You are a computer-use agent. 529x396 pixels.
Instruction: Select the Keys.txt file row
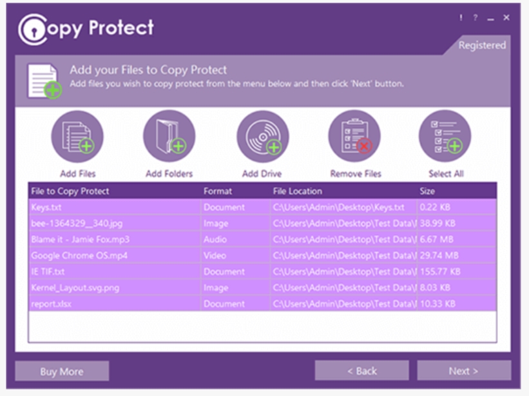coord(262,207)
